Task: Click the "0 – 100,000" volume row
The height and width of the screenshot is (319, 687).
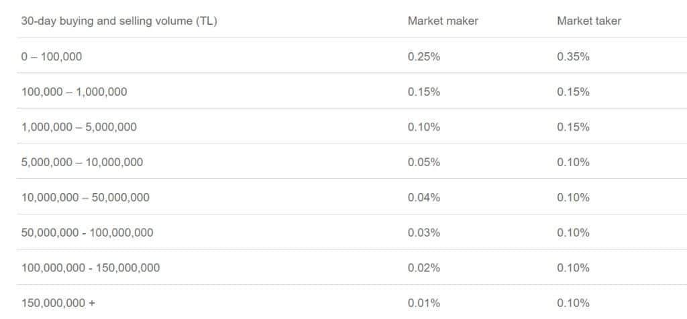Action: 52,56
